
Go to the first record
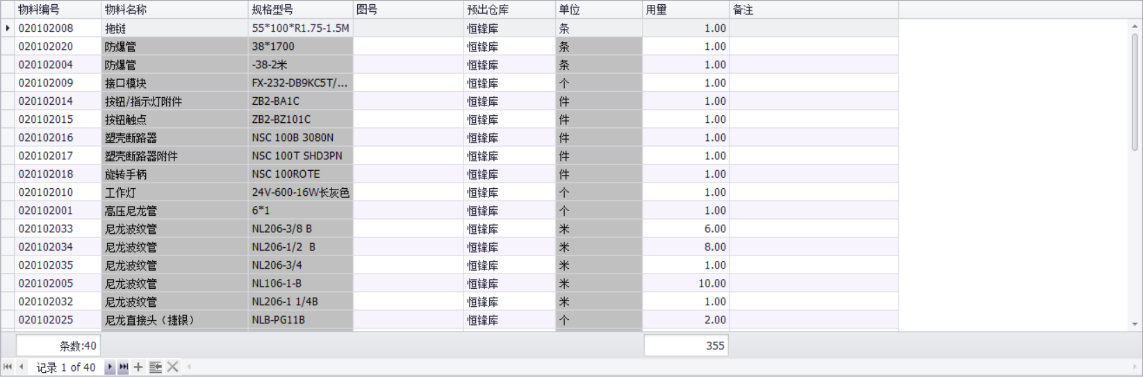click(7, 367)
